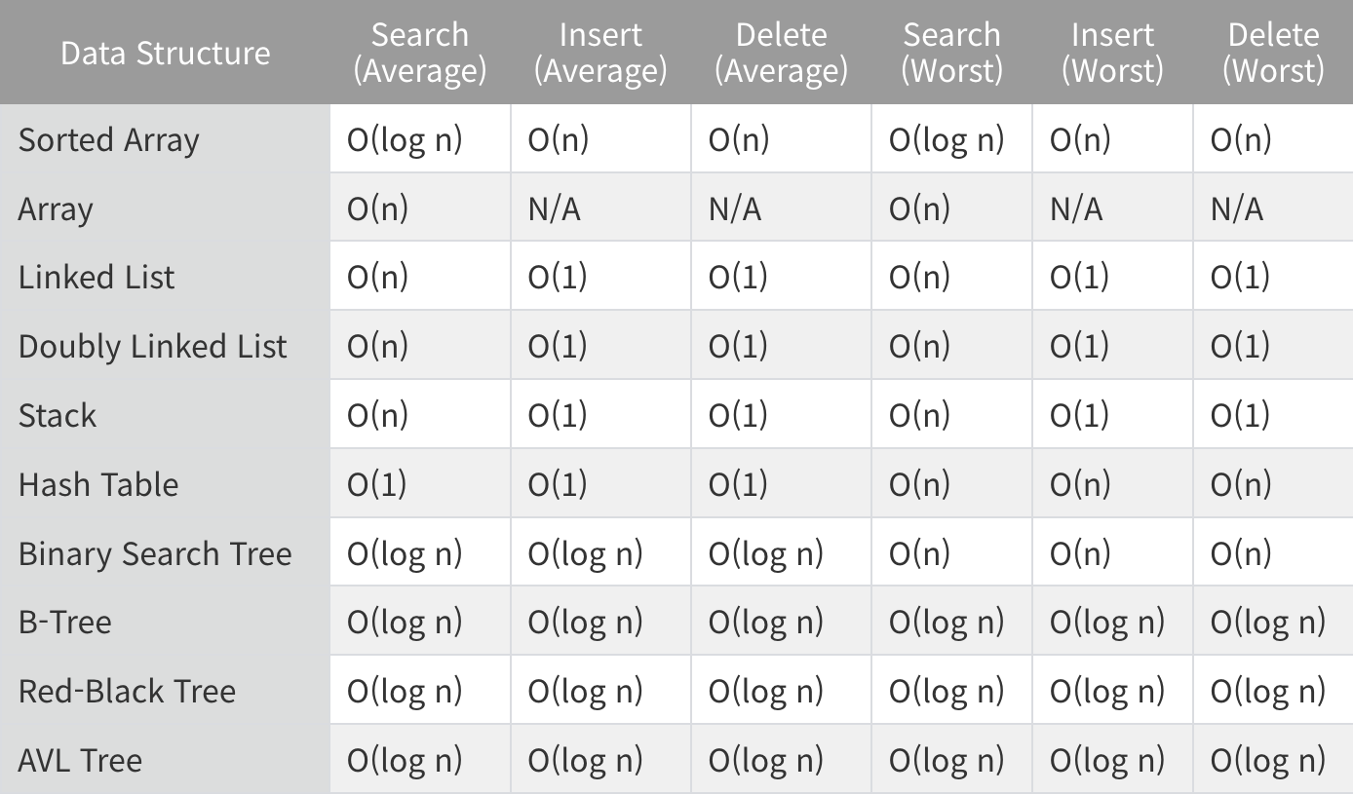The width and height of the screenshot is (1353, 795).
Task: Select the AVL Tree row label
Action: pyautogui.click(x=80, y=760)
